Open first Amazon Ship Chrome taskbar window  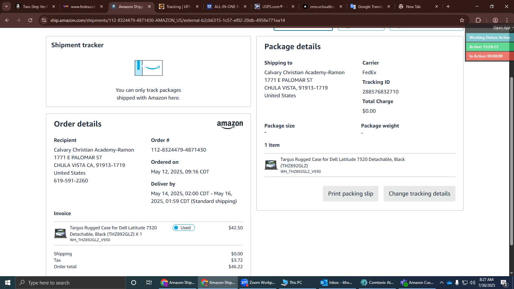(178, 283)
